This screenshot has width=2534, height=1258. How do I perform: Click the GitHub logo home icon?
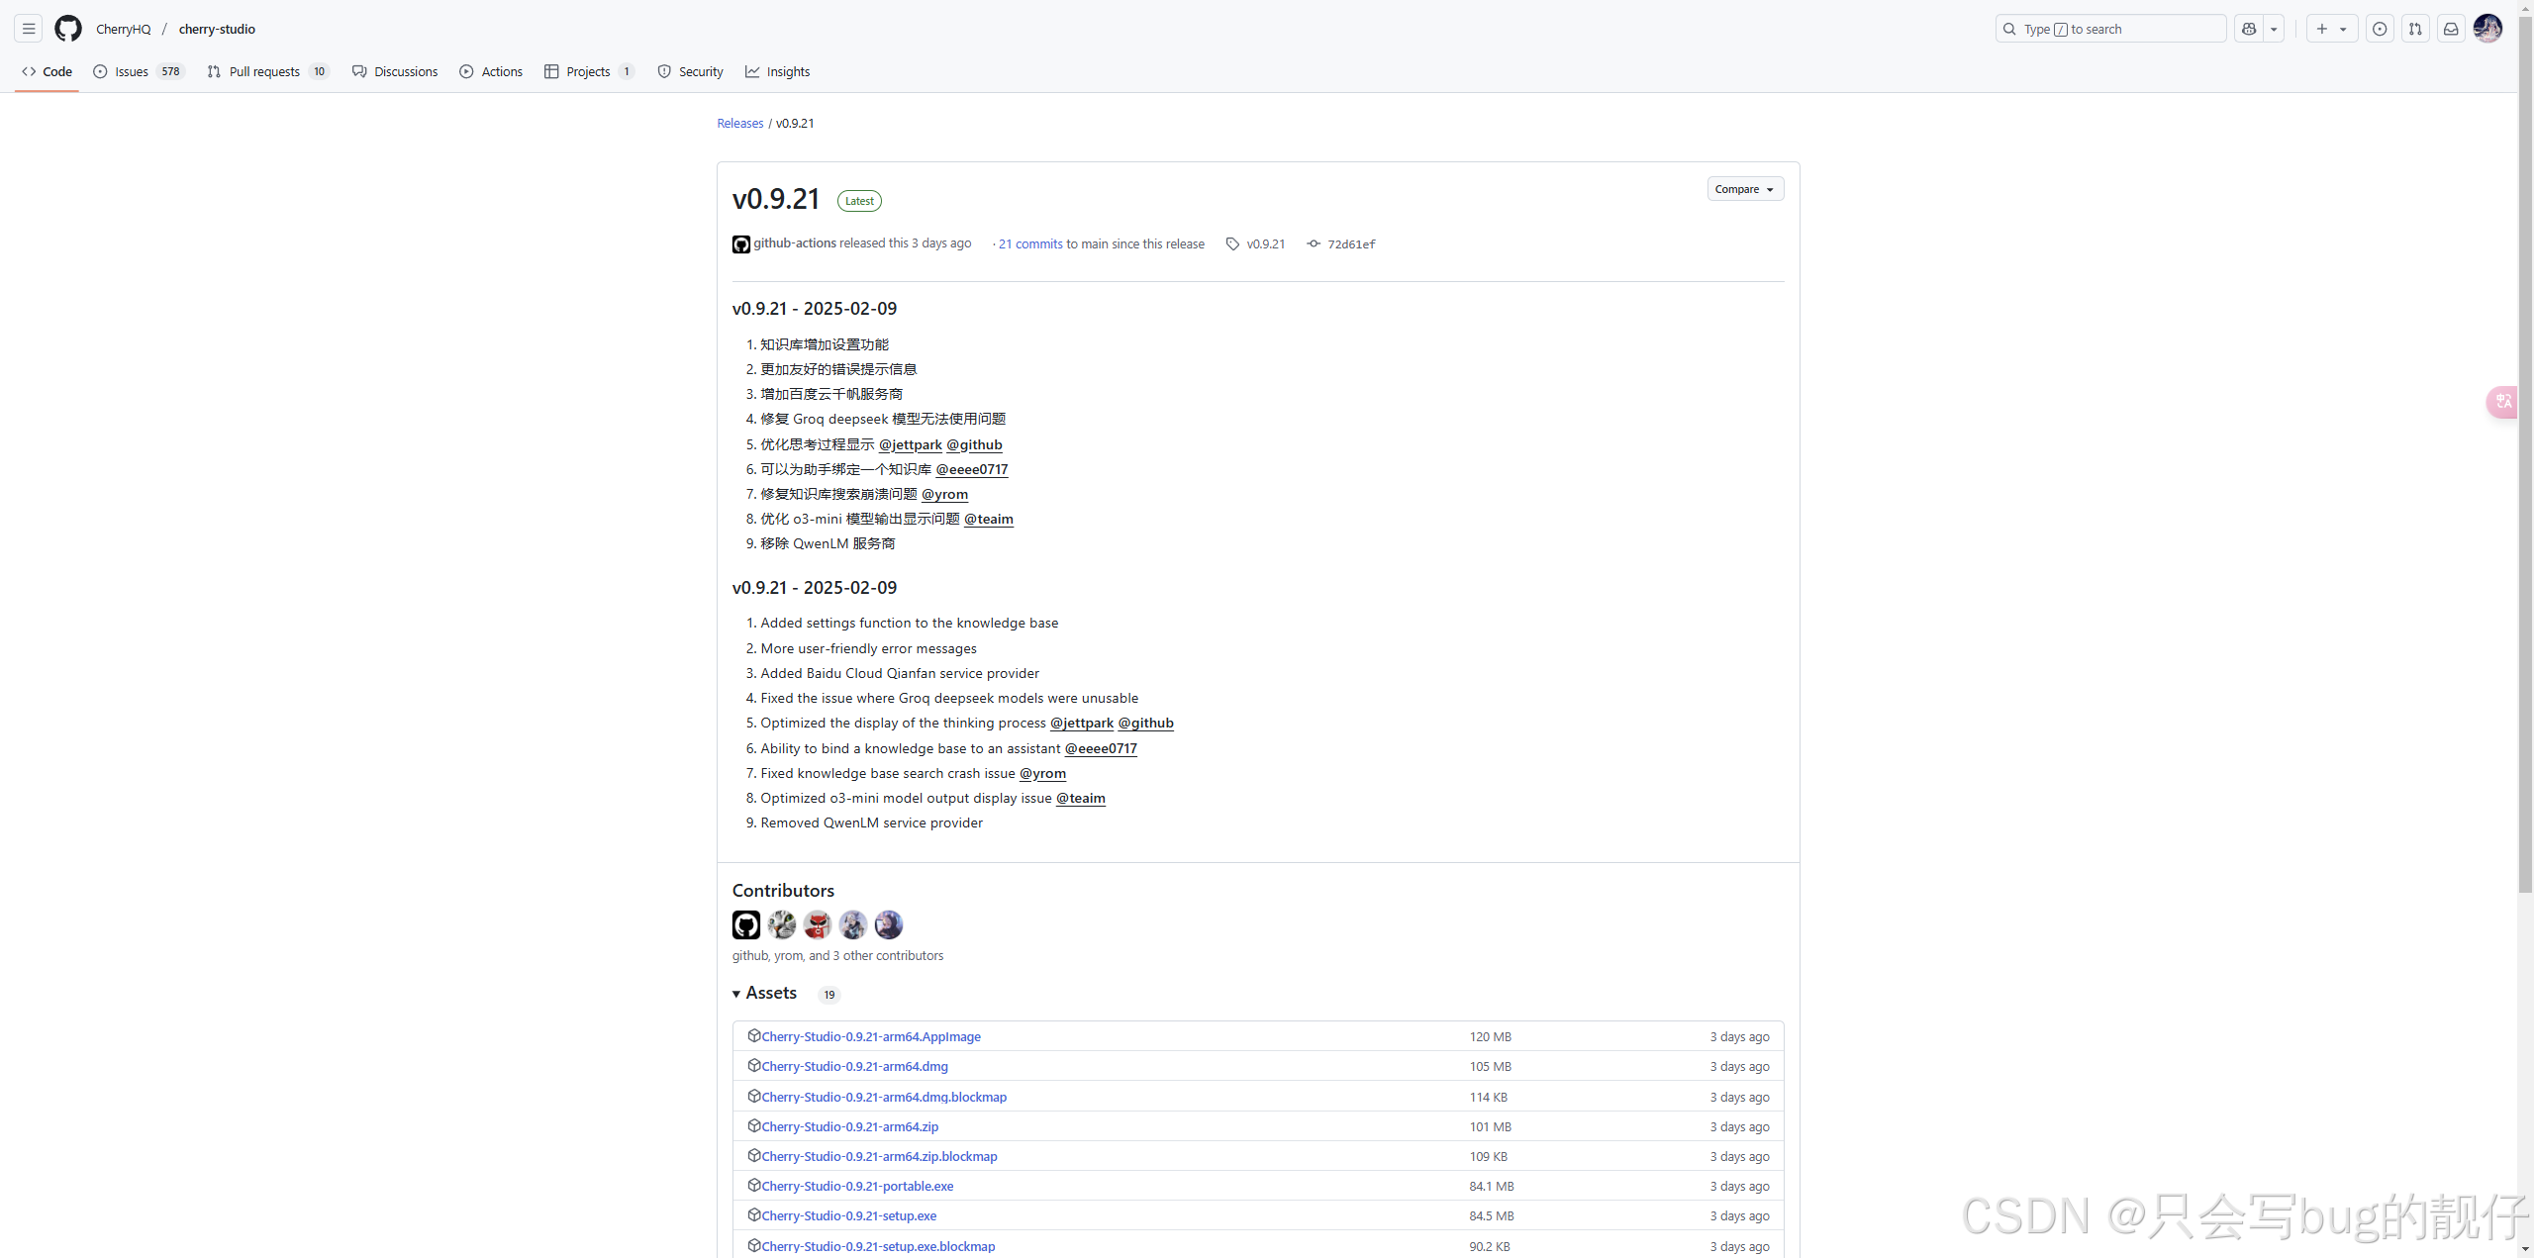[67, 29]
